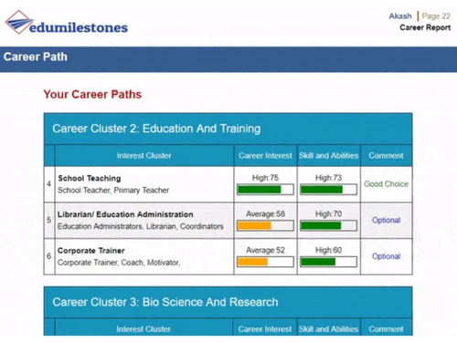Click Optional comment in Librarian row
The width and height of the screenshot is (457, 342).
coord(386,220)
